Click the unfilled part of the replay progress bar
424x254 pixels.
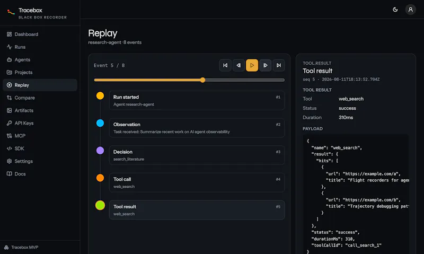click(245, 80)
